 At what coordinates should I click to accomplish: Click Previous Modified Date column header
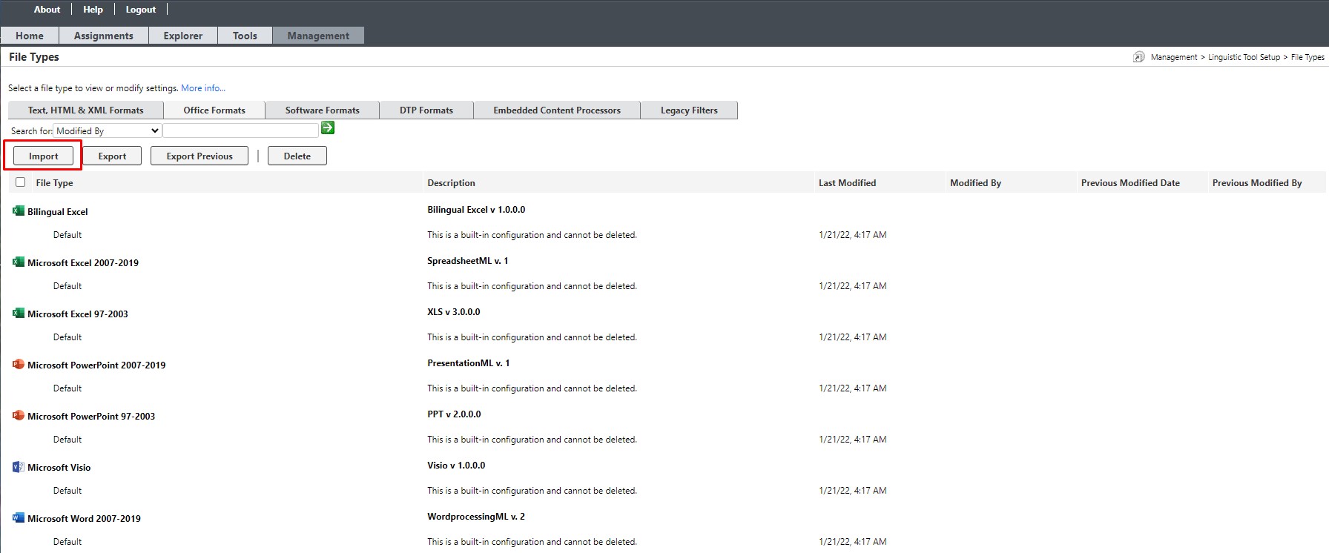click(1130, 183)
